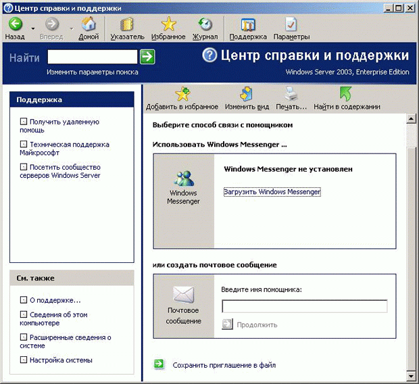Image resolution: width=419 pixels, height=384 pixels.
Task: Click the См. также panel header
Action: (72, 278)
